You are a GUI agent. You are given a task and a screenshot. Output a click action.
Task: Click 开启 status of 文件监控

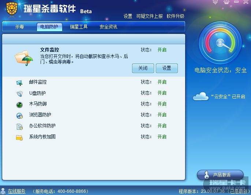(162, 50)
